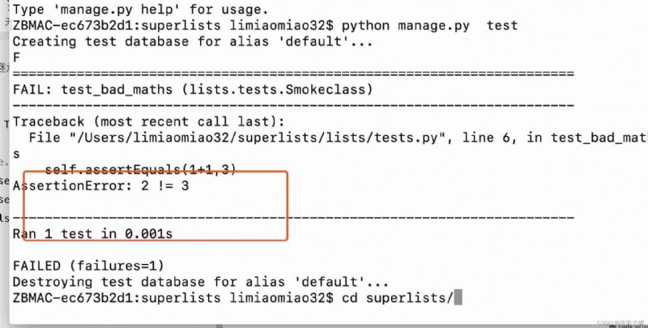
Task: Click 'line 6' in the traceback
Action: tap(486, 138)
